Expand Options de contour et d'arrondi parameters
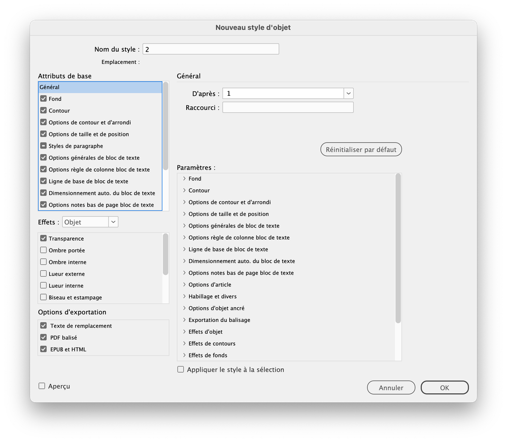Viewport: 507px width, 442px height. pos(184,202)
